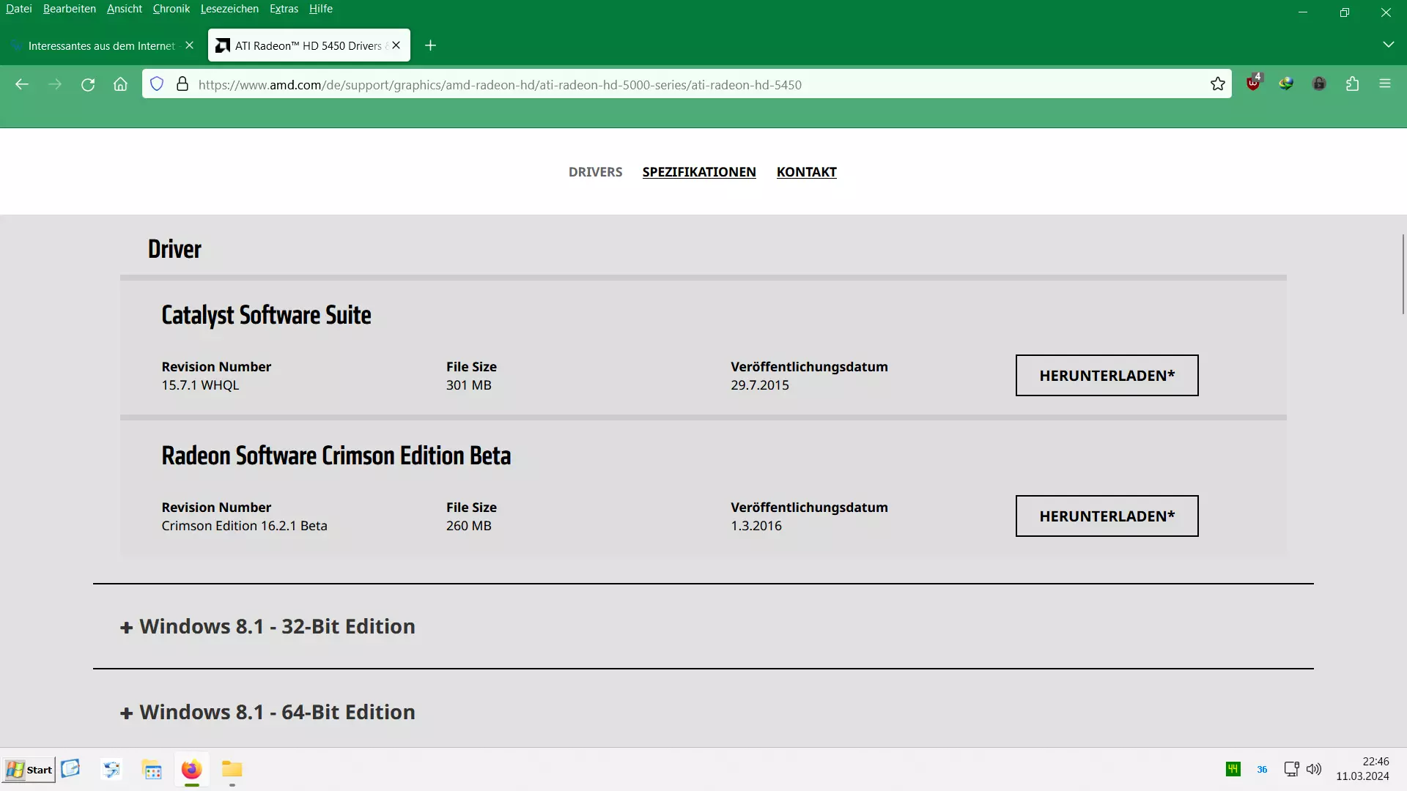Reload the AMD driver page
Viewport: 1407px width, 791px height.
(x=88, y=84)
